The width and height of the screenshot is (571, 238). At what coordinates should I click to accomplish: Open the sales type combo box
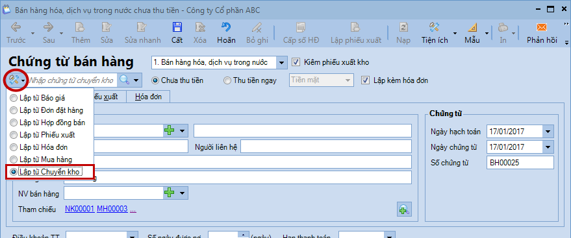click(281, 62)
